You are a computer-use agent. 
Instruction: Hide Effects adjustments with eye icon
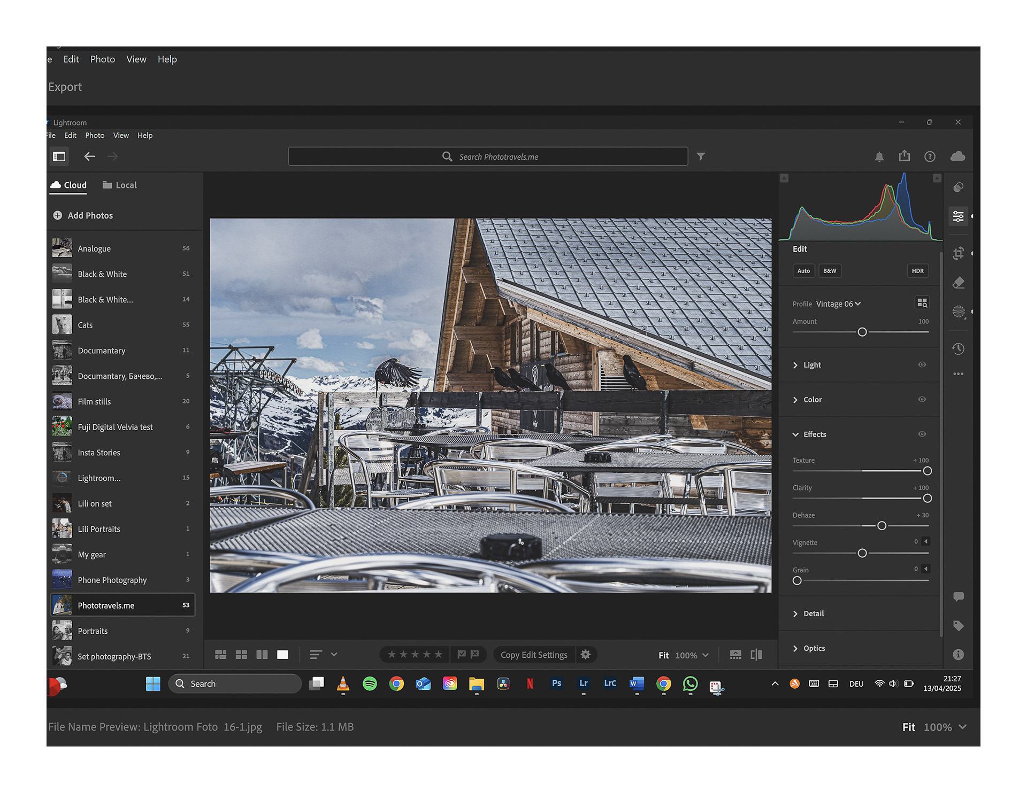tap(922, 434)
